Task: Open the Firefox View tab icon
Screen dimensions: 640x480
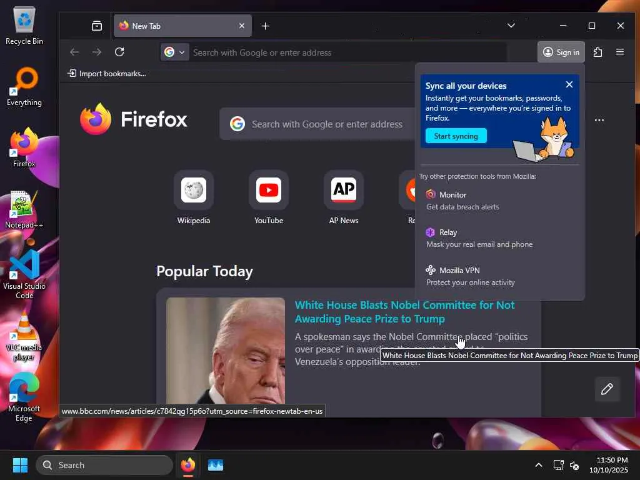Action: 97,26
